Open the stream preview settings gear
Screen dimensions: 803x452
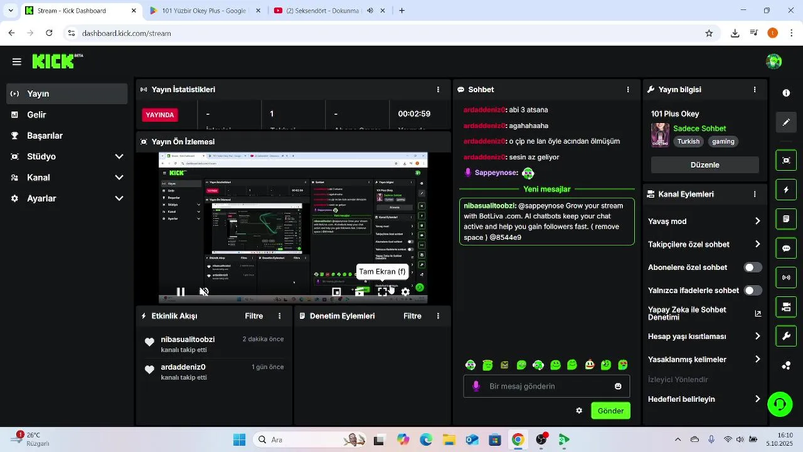(405, 292)
